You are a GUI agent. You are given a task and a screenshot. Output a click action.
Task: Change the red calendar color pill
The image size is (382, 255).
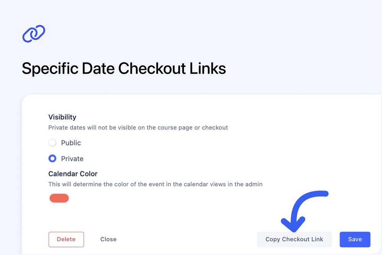[x=59, y=198]
